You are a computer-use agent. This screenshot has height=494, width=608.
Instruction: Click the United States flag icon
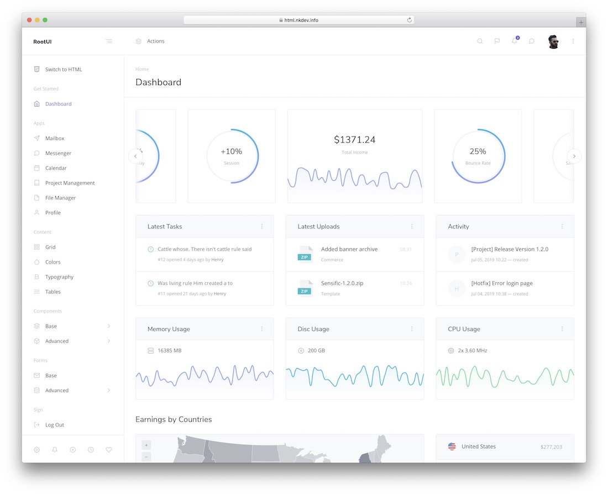[452, 446]
